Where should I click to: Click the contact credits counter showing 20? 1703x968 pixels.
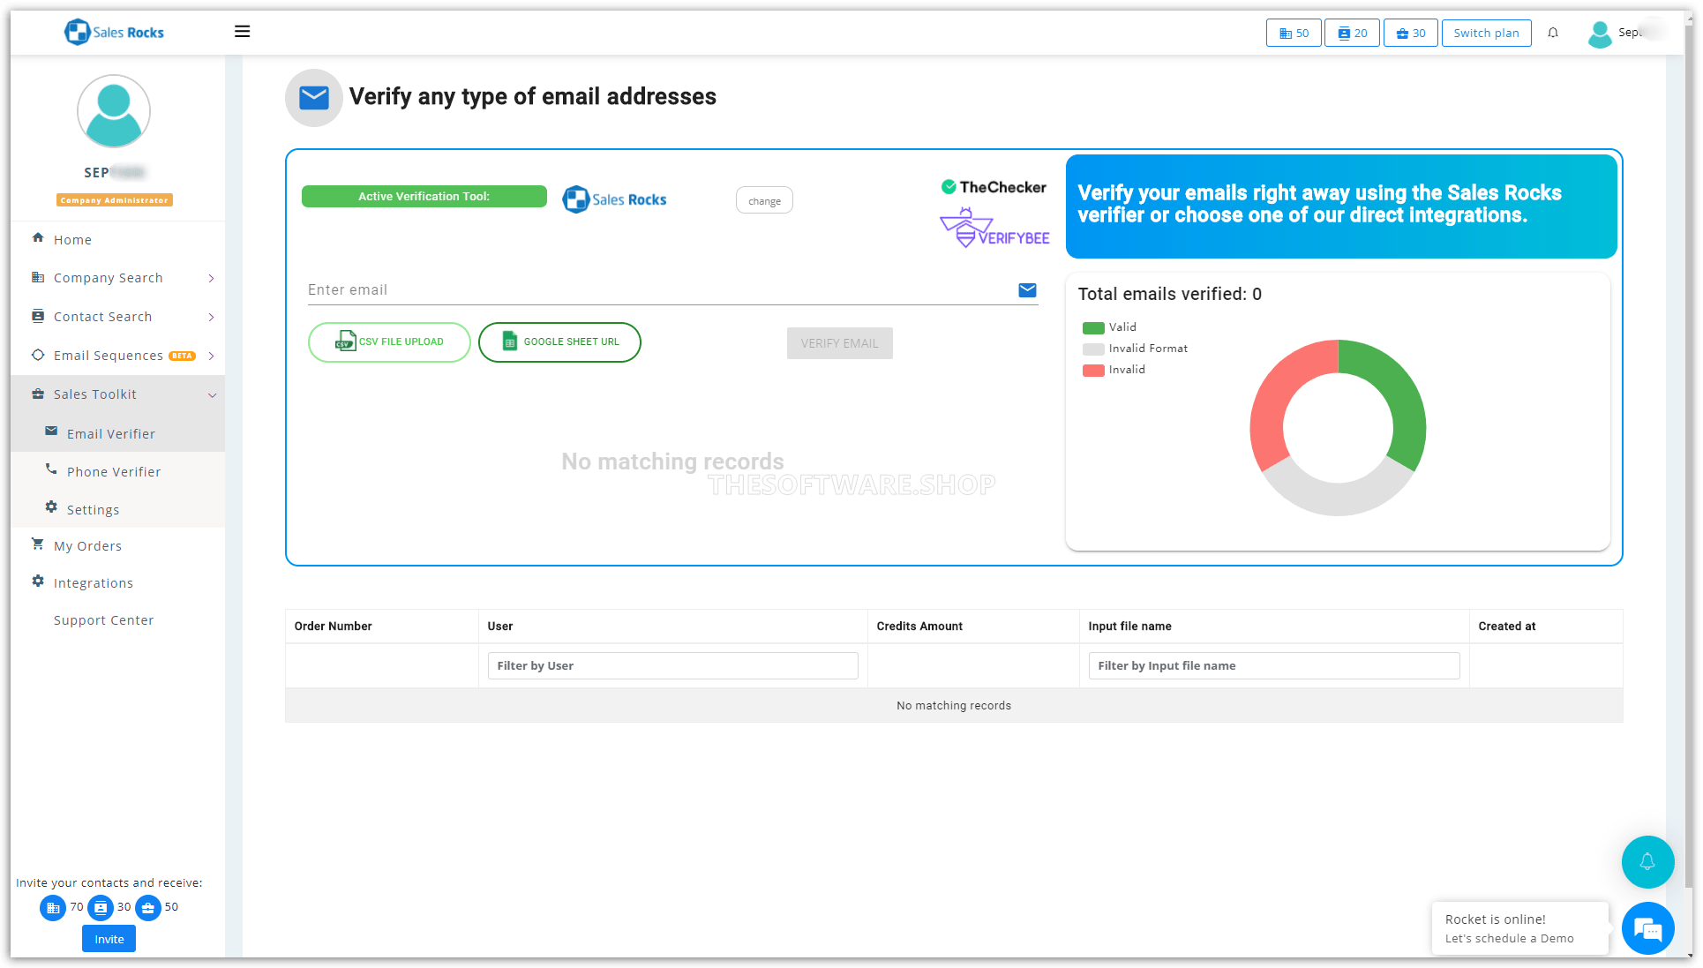(x=1351, y=33)
